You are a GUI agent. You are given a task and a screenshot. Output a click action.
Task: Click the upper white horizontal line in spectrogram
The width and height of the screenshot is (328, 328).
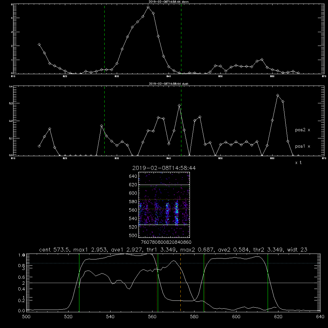tap(164, 185)
